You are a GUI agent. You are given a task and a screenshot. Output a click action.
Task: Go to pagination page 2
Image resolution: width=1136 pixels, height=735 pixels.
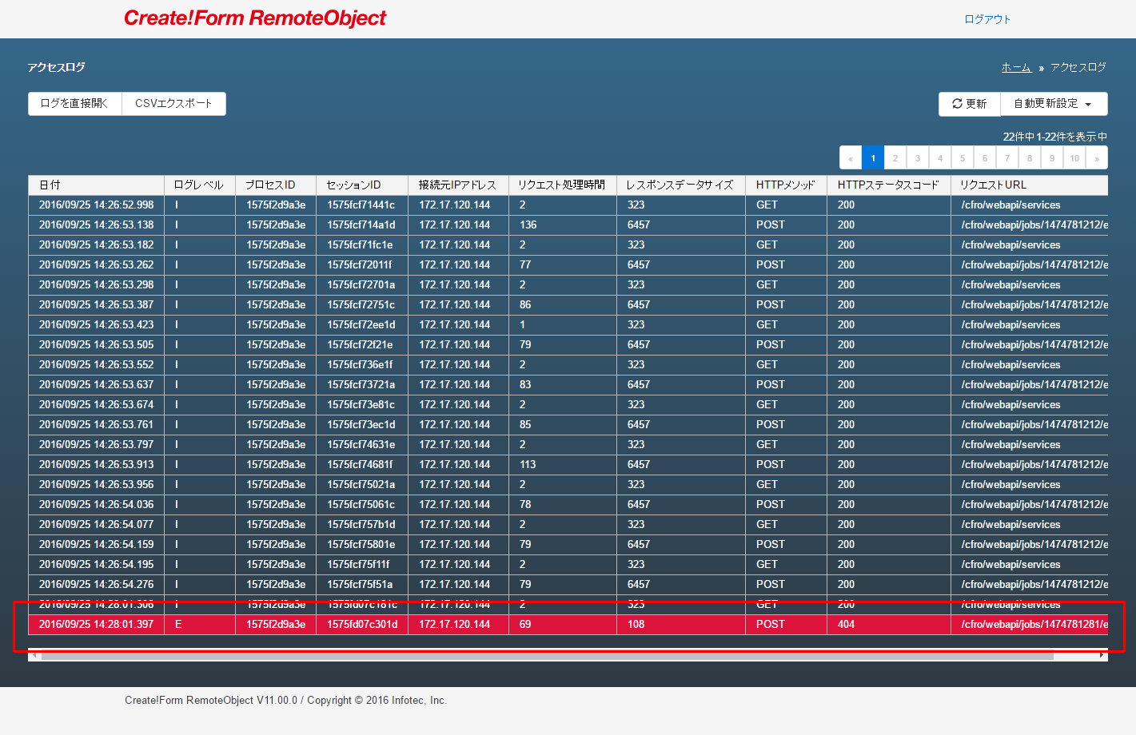[895, 158]
